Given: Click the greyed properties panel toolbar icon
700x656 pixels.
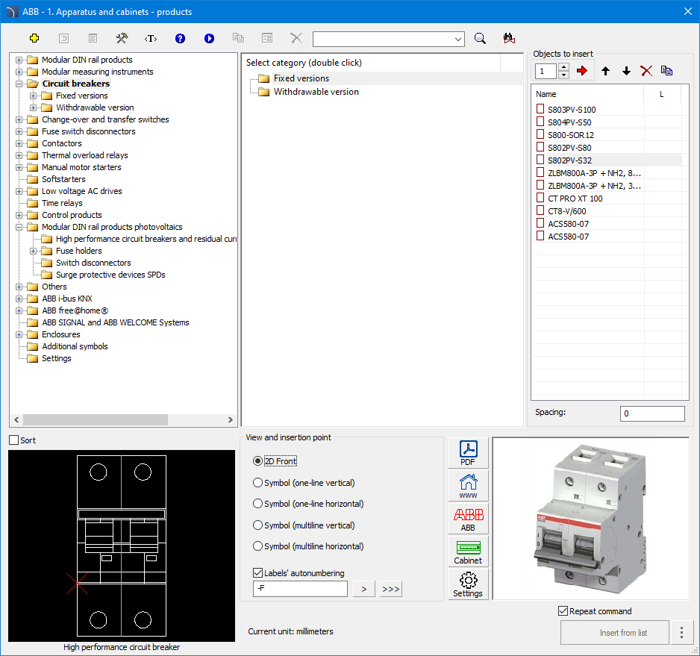Looking at the screenshot, I should 267,38.
